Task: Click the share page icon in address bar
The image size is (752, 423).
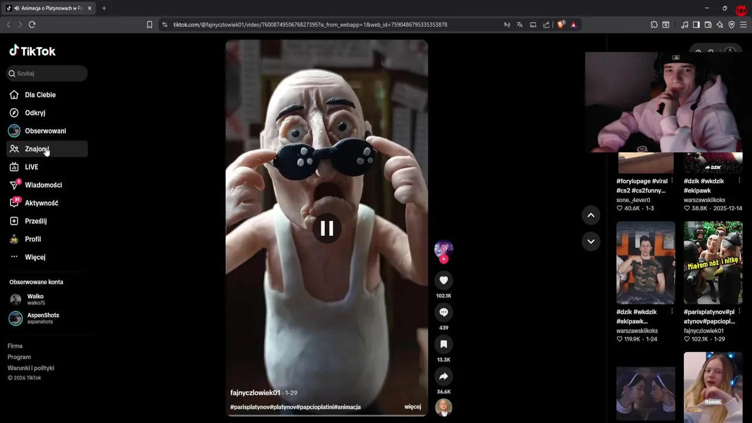Action: point(546,25)
